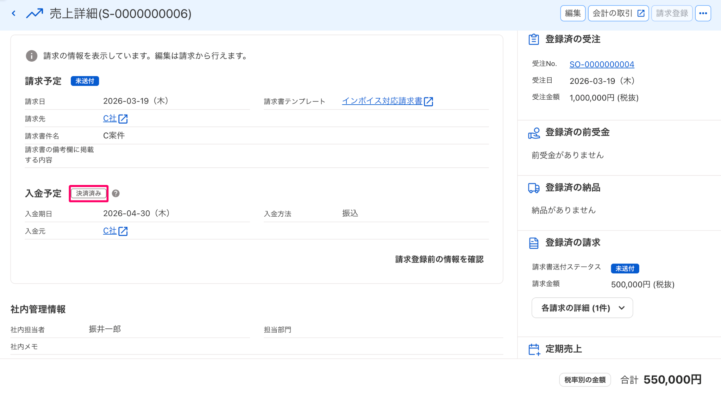Open 会計の取引 in new window
This screenshot has width=721, height=396.
click(618, 13)
